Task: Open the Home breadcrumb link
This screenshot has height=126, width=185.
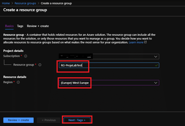Action: (6, 3)
